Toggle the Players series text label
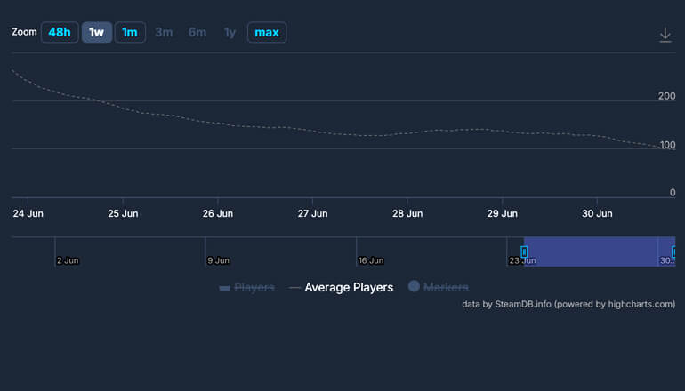The width and height of the screenshot is (685, 391). point(254,288)
